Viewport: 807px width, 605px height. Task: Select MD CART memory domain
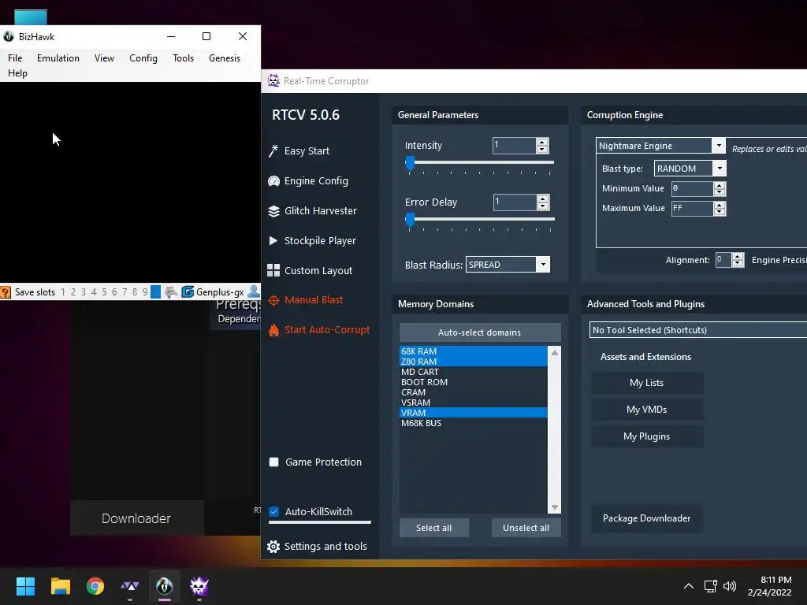coord(474,372)
